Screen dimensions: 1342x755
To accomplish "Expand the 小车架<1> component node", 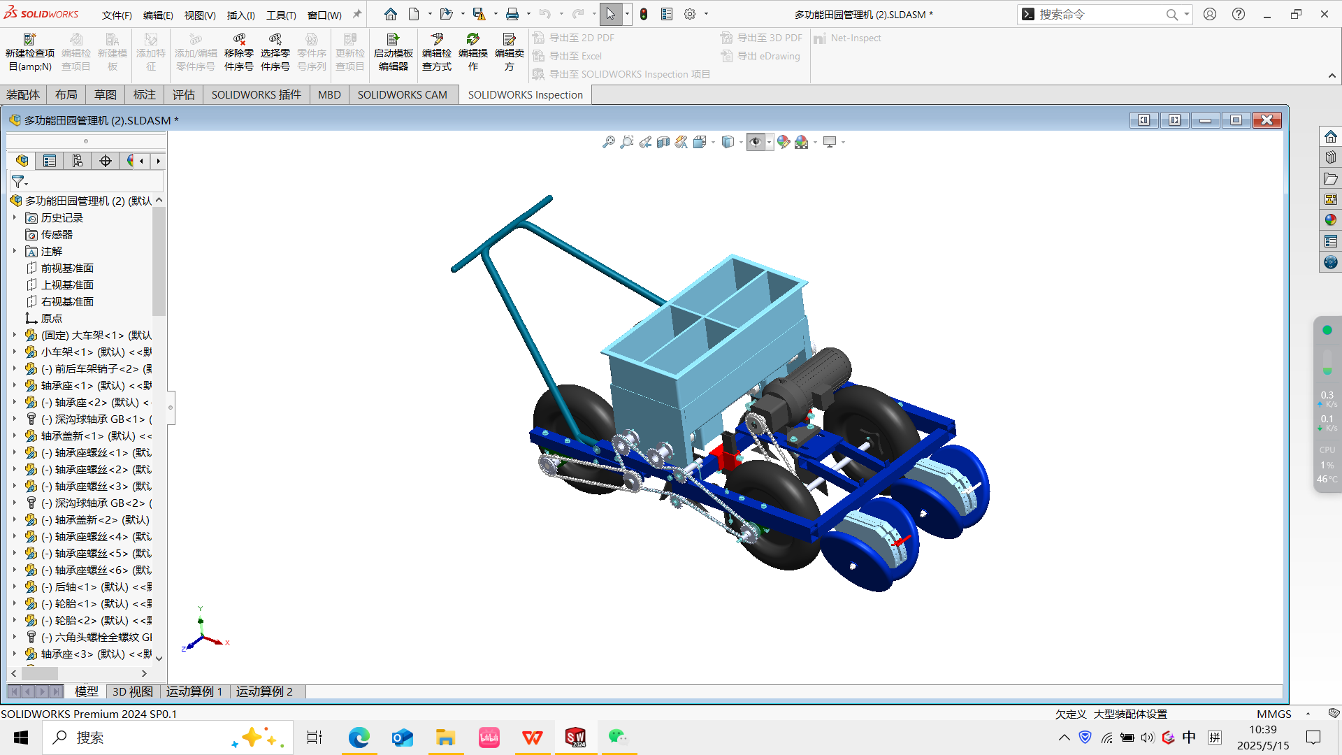I will tap(14, 352).
